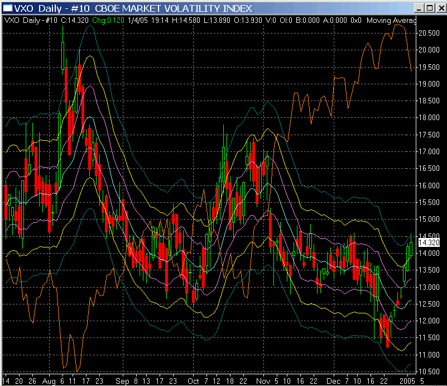Click the '12.000' price axis label

coord(429,321)
